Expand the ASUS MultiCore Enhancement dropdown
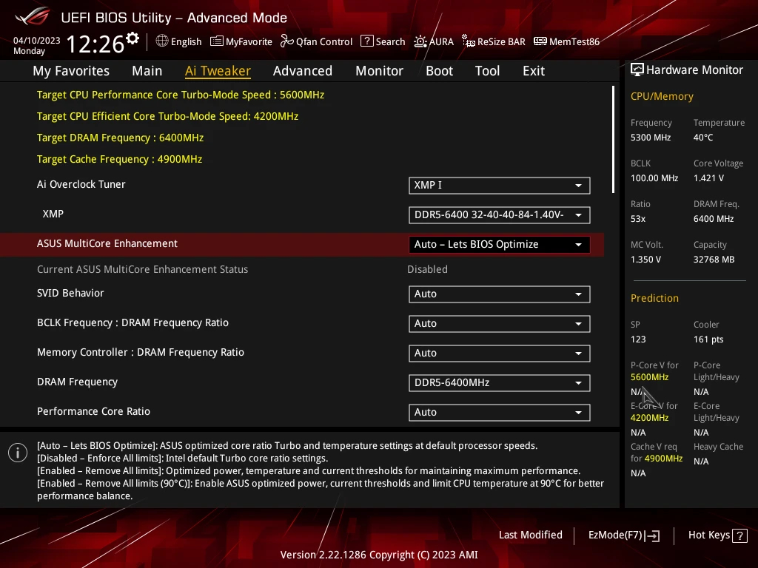758x568 pixels. [499, 244]
